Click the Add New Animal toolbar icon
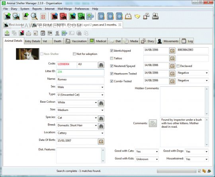The image size is (215, 177). coord(7,16)
